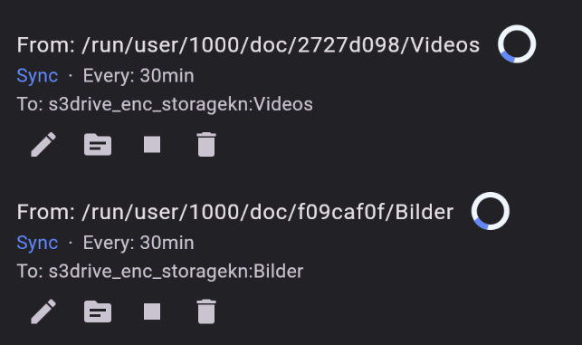Click the Videos sync progress spinner

tap(517, 43)
